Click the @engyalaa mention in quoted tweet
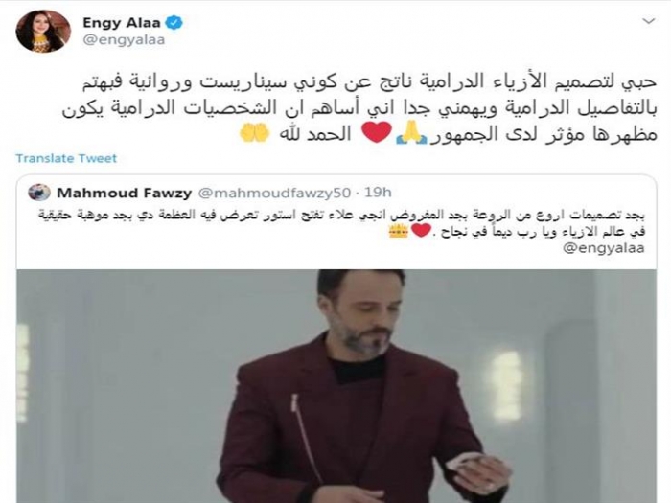The height and width of the screenshot is (503, 671). (x=603, y=248)
